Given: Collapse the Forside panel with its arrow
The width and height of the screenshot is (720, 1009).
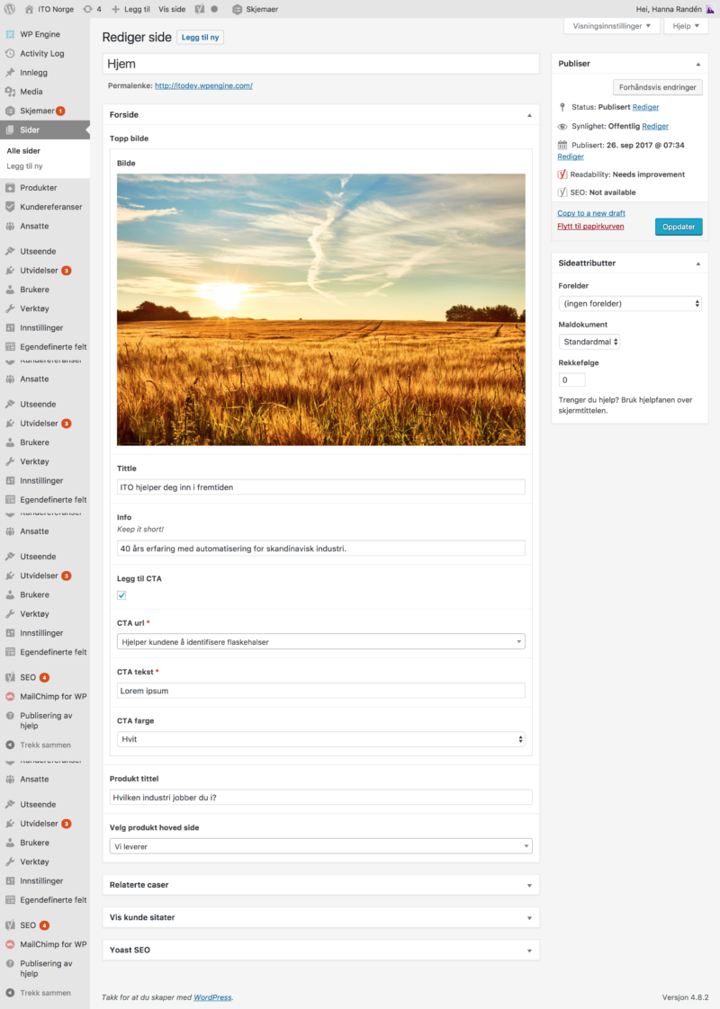Looking at the screenshot, I should (529, 115).
